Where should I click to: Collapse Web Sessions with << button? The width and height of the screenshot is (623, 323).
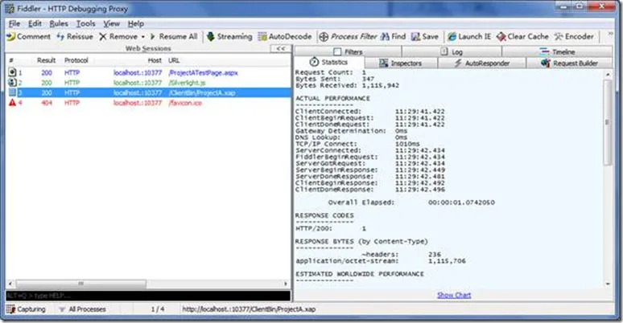pos(280,48)
